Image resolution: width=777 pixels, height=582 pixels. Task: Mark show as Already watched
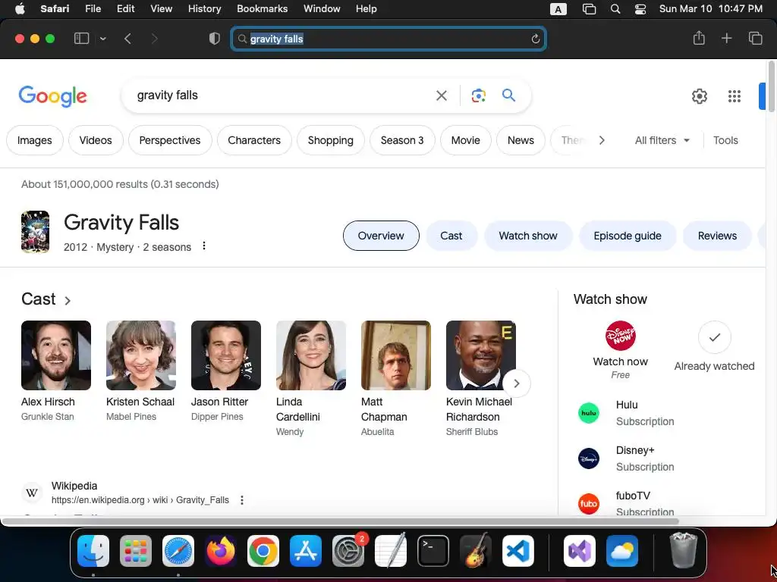pos(714,337)
